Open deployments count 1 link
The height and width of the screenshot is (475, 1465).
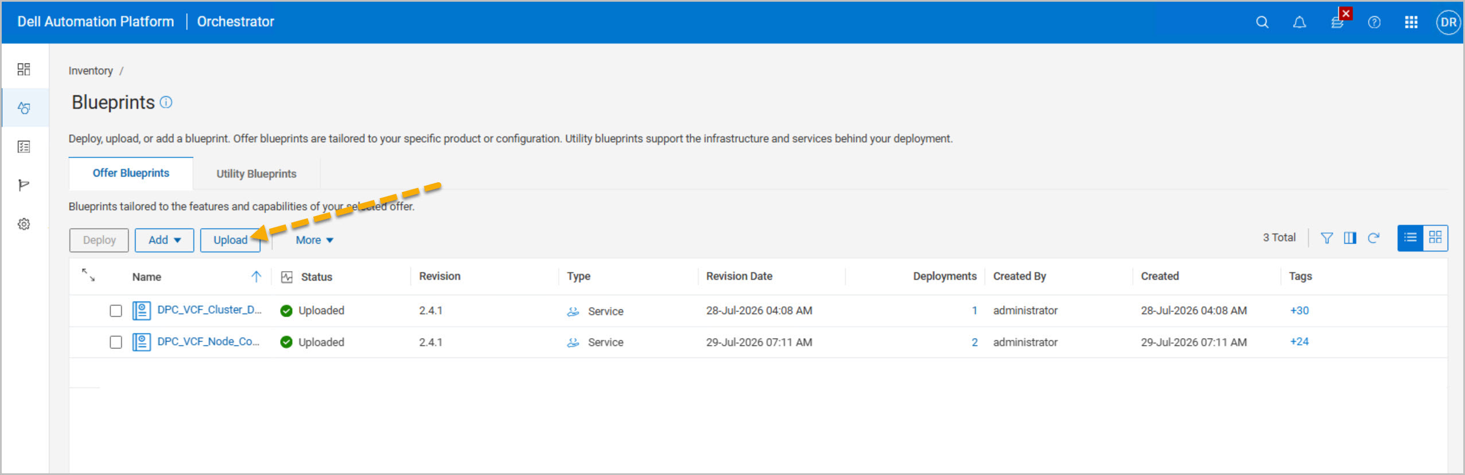tap(974, 311)
